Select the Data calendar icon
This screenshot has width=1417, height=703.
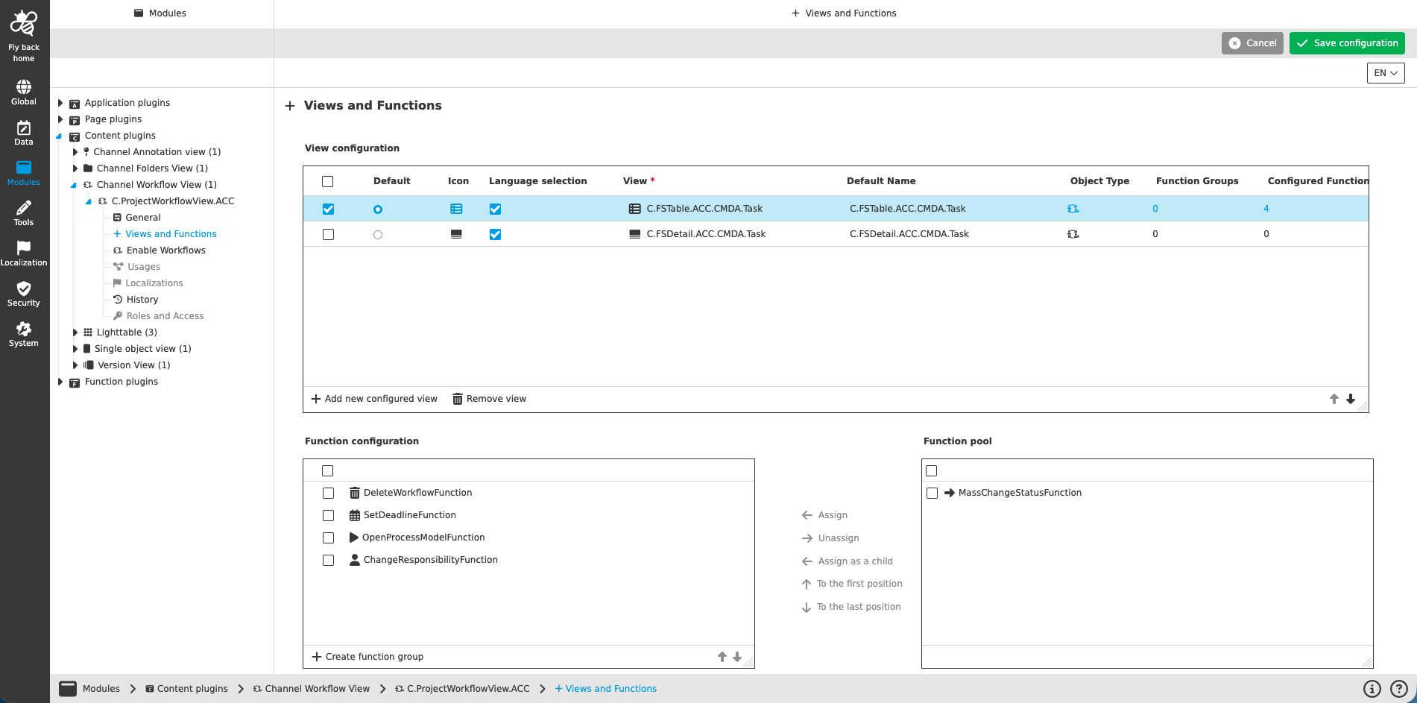tap(23, 131)
